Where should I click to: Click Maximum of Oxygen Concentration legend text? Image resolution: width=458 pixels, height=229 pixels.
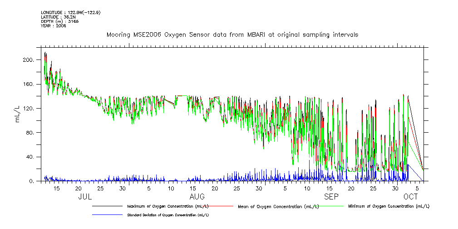(167, 206)
